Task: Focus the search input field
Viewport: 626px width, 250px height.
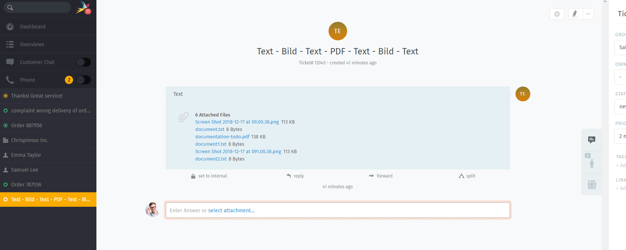Action: click(x=37, y=7)
